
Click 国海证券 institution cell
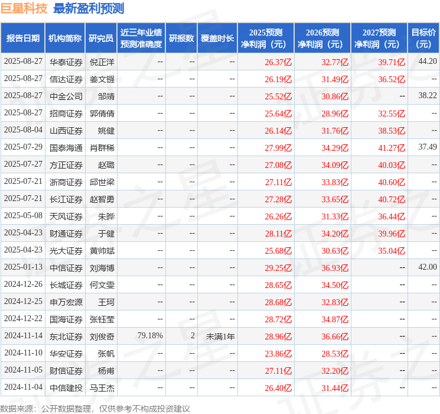pyautogui.click(x=66, y=319)
